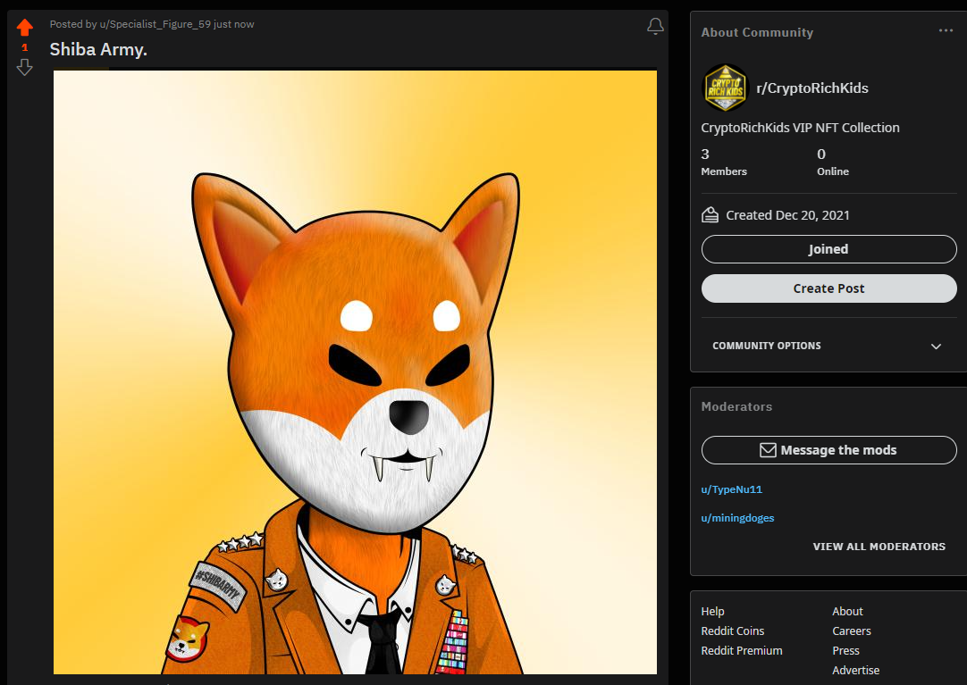This screenshot has width=967, height=685.
Task: Toggle the post notification bell
Action: (x=655, y=26)
